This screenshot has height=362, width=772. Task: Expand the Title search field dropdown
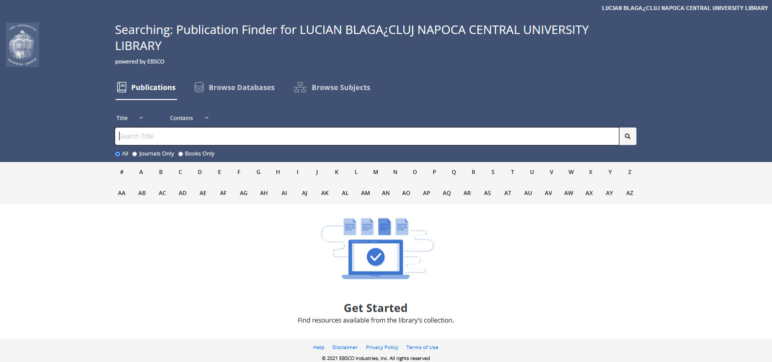click(130, 118)
